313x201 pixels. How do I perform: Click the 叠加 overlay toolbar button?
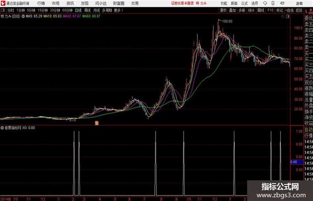click(233, 10)
